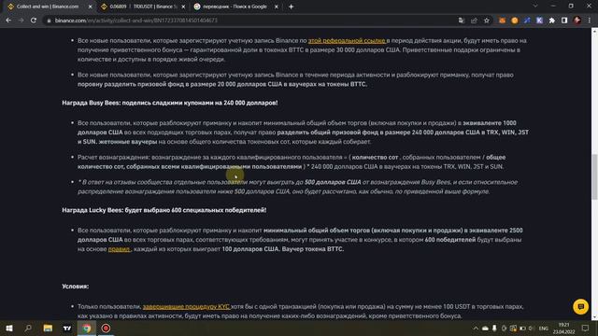Open the OneDrive cloud tray icon
This screenshot has width=598, height=336.
click(485, 329)
